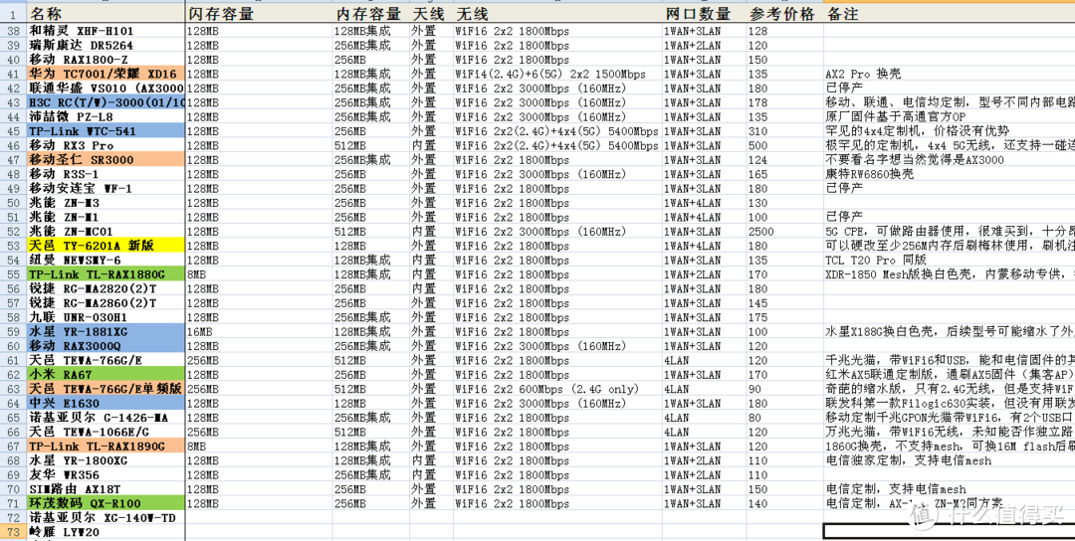This screenshot has width=1075, height=541.
Task: Select the cell 移动 RX3 Pro
Action: 106,145
